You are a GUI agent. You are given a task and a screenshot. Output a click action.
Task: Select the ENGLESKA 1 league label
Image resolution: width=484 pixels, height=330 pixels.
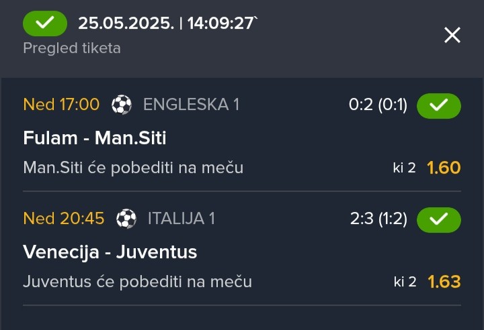point(192,105)
